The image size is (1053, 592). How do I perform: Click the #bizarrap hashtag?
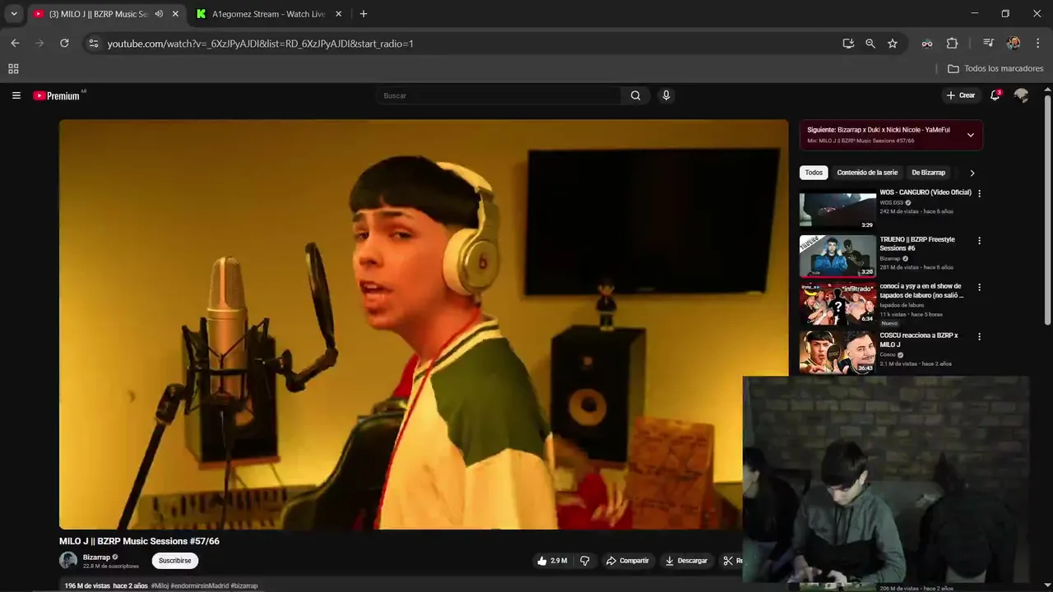tap(244, 586)
